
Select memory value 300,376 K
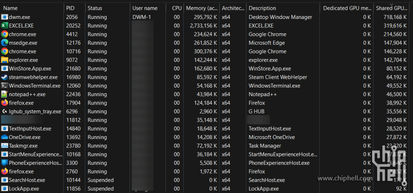pos(206,51)
